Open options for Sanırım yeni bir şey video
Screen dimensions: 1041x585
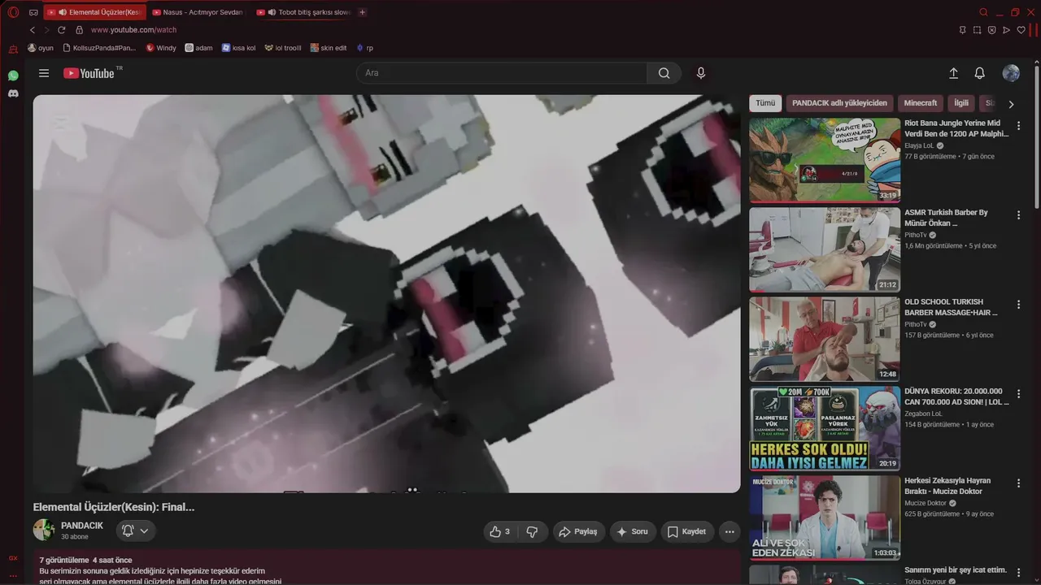1018,572
